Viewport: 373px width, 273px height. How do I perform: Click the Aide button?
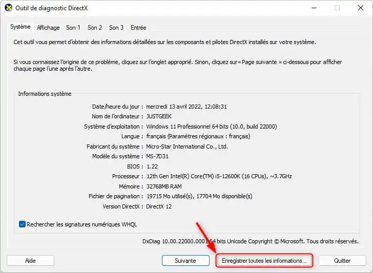tap(30, 261)
